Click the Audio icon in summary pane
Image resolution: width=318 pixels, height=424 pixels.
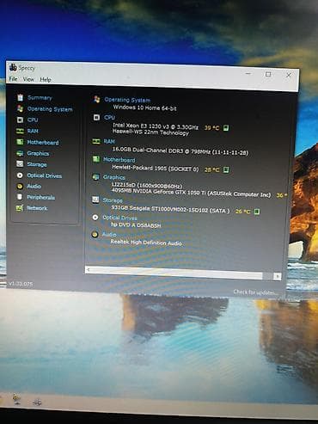pos(95,235)
